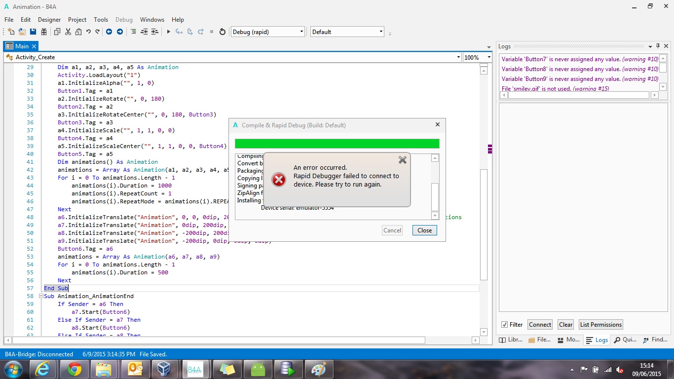Image resolution: width=674 pixels, height=379 pixels.
Task: Switch to the Files panel tab
Action: click(x=539, y=340)
